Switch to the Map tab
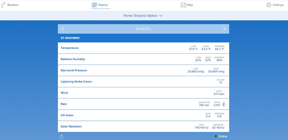 coord(190,5)
